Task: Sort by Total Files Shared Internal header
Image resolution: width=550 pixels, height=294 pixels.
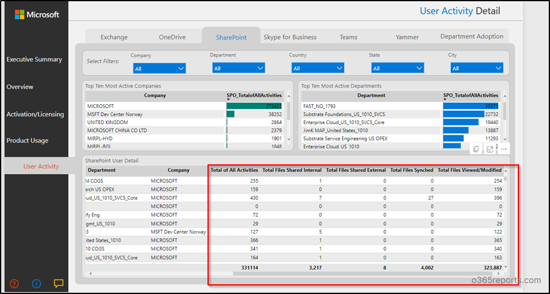Action: click(292, 170)
